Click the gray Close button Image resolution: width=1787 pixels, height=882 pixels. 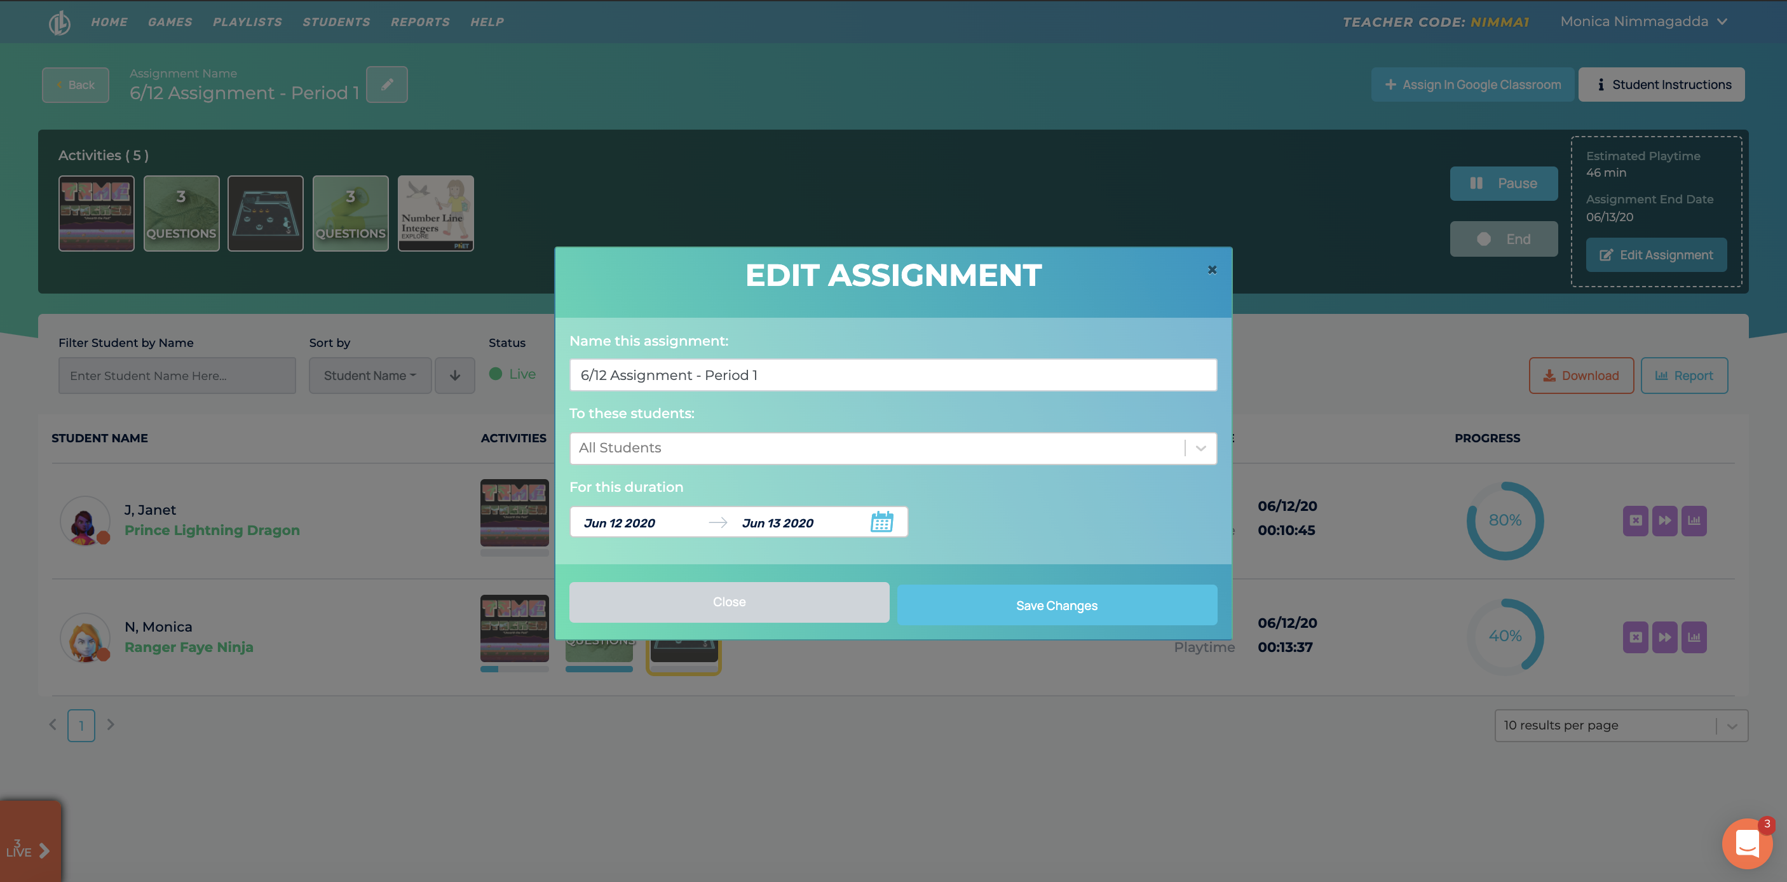pyautogui.click(x=728, y=602)
